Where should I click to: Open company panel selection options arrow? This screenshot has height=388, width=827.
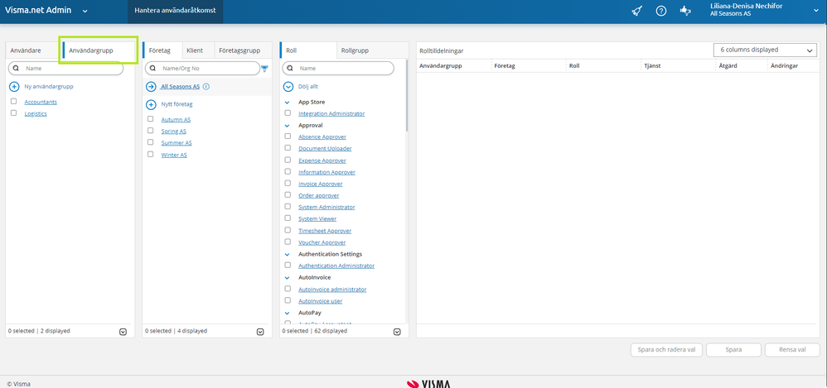[260, 332]
